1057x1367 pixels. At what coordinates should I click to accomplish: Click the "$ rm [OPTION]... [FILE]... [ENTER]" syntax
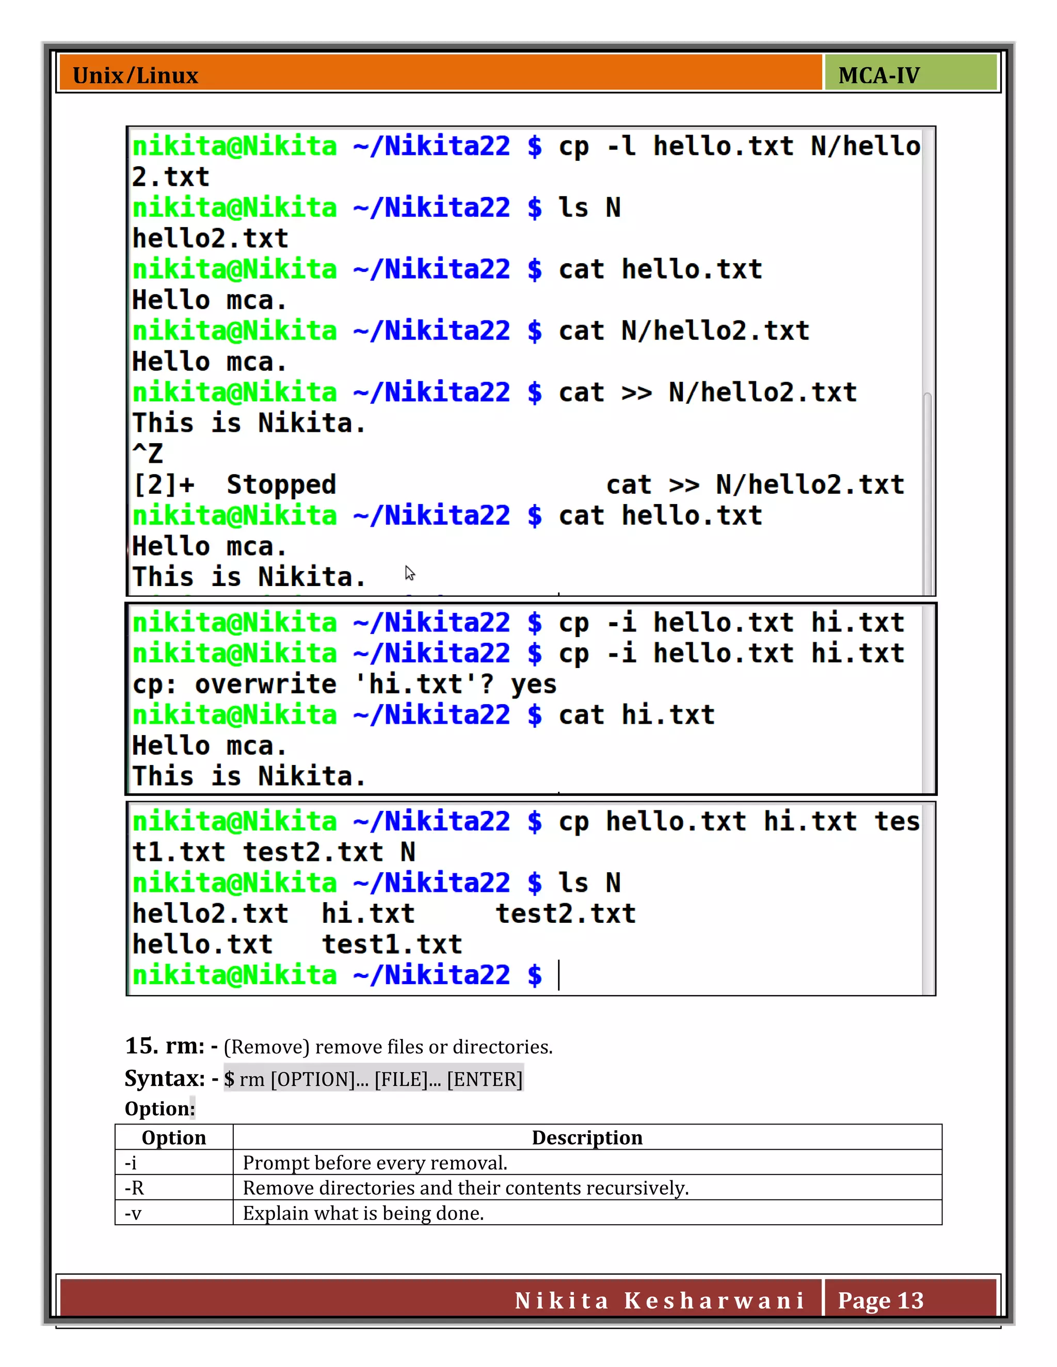coord(373,1079)
